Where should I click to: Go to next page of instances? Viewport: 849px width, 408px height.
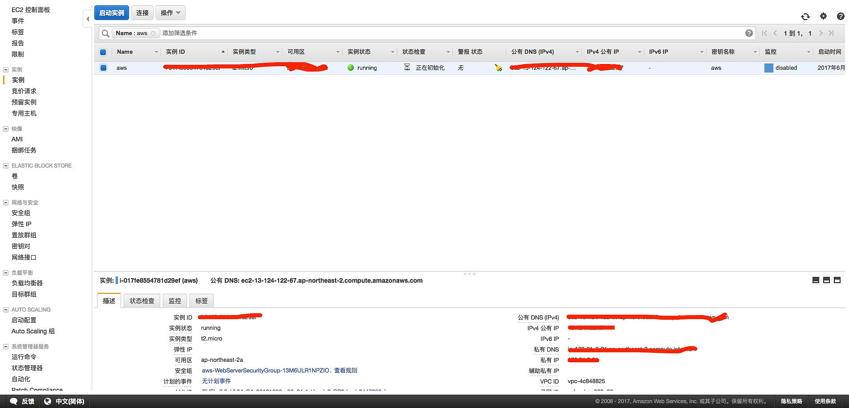tap(821, 33)
